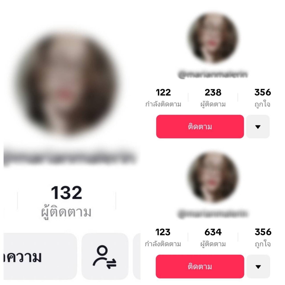
Task: Open the small avatar above 634 followers
Action: tap(213, 178)
